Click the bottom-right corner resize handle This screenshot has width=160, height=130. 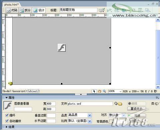pyautogui.click(x=110, y=84)
